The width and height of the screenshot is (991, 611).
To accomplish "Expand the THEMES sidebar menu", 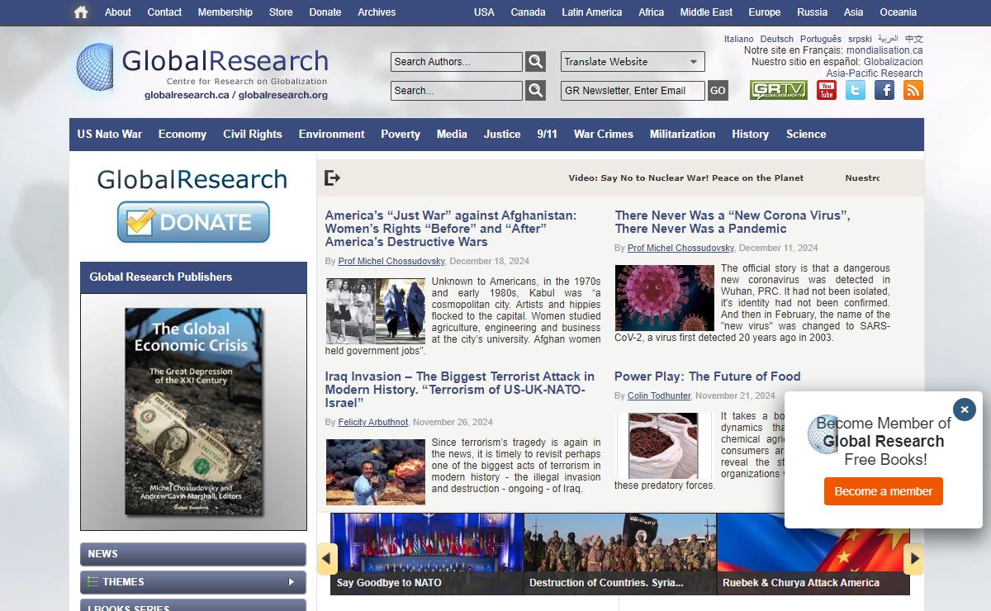I will 193,582.
